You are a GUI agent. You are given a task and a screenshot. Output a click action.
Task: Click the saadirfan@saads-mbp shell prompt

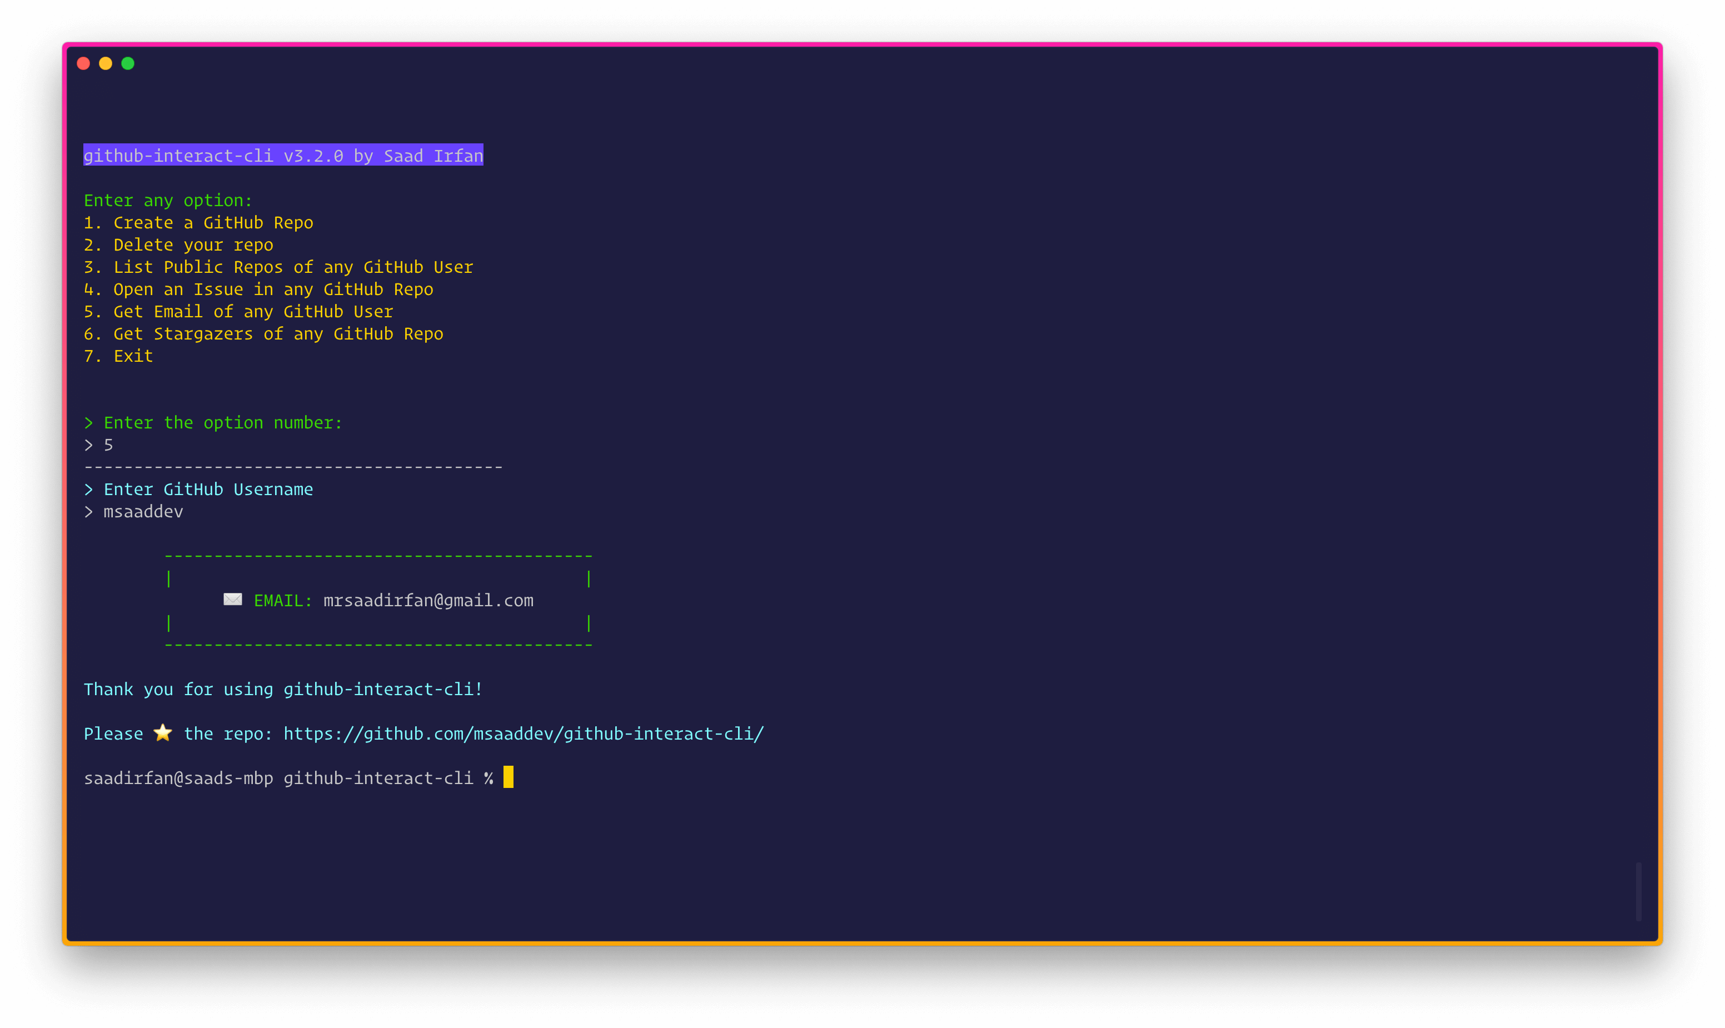(178, 778)
